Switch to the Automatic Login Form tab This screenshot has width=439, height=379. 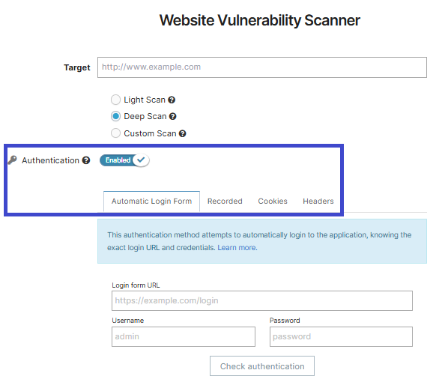(151, 201)
